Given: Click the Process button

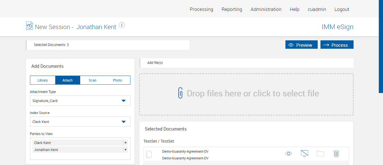Looking at the screenshot, I should pyautogui.click(x=337, y=45).
